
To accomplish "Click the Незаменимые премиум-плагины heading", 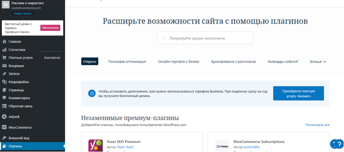I will (130, 118).
